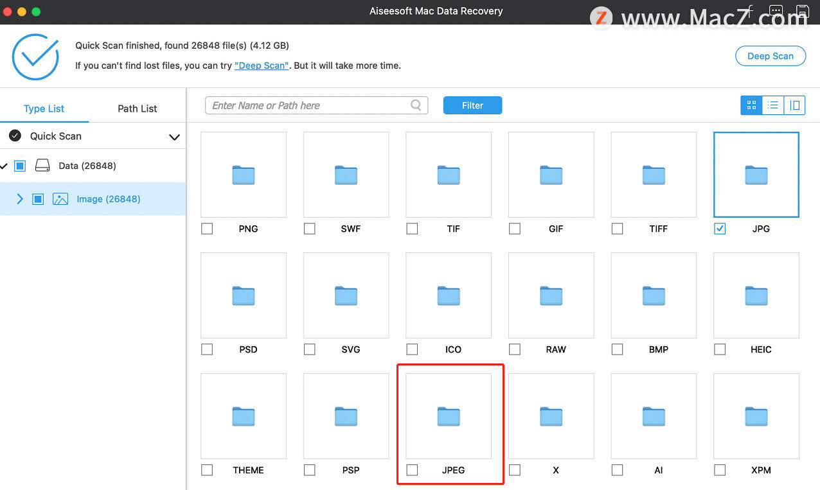The height and width of the screenshot is (490, 820).
Task: Open the X folder
Action: click(551, 416)
